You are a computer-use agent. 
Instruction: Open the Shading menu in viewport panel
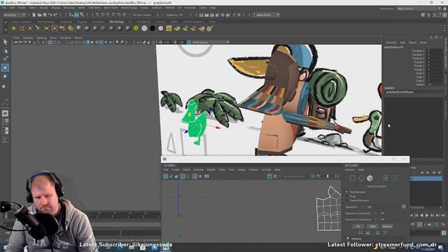(28, 38)
